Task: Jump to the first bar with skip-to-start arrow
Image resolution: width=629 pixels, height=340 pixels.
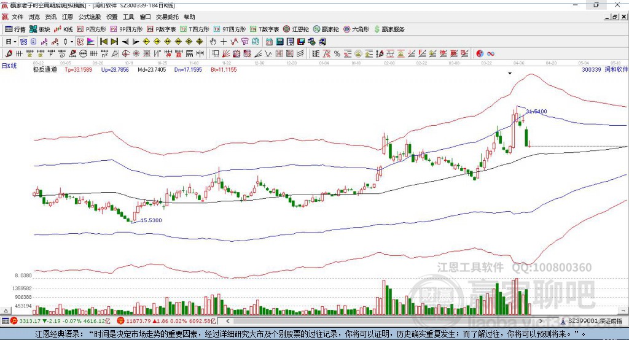Action: 104,42
